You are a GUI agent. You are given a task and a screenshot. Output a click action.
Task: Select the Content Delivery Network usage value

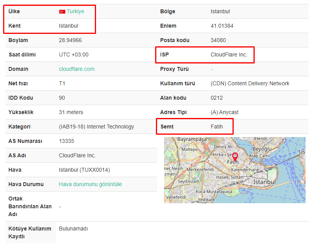tap(250, 83)
